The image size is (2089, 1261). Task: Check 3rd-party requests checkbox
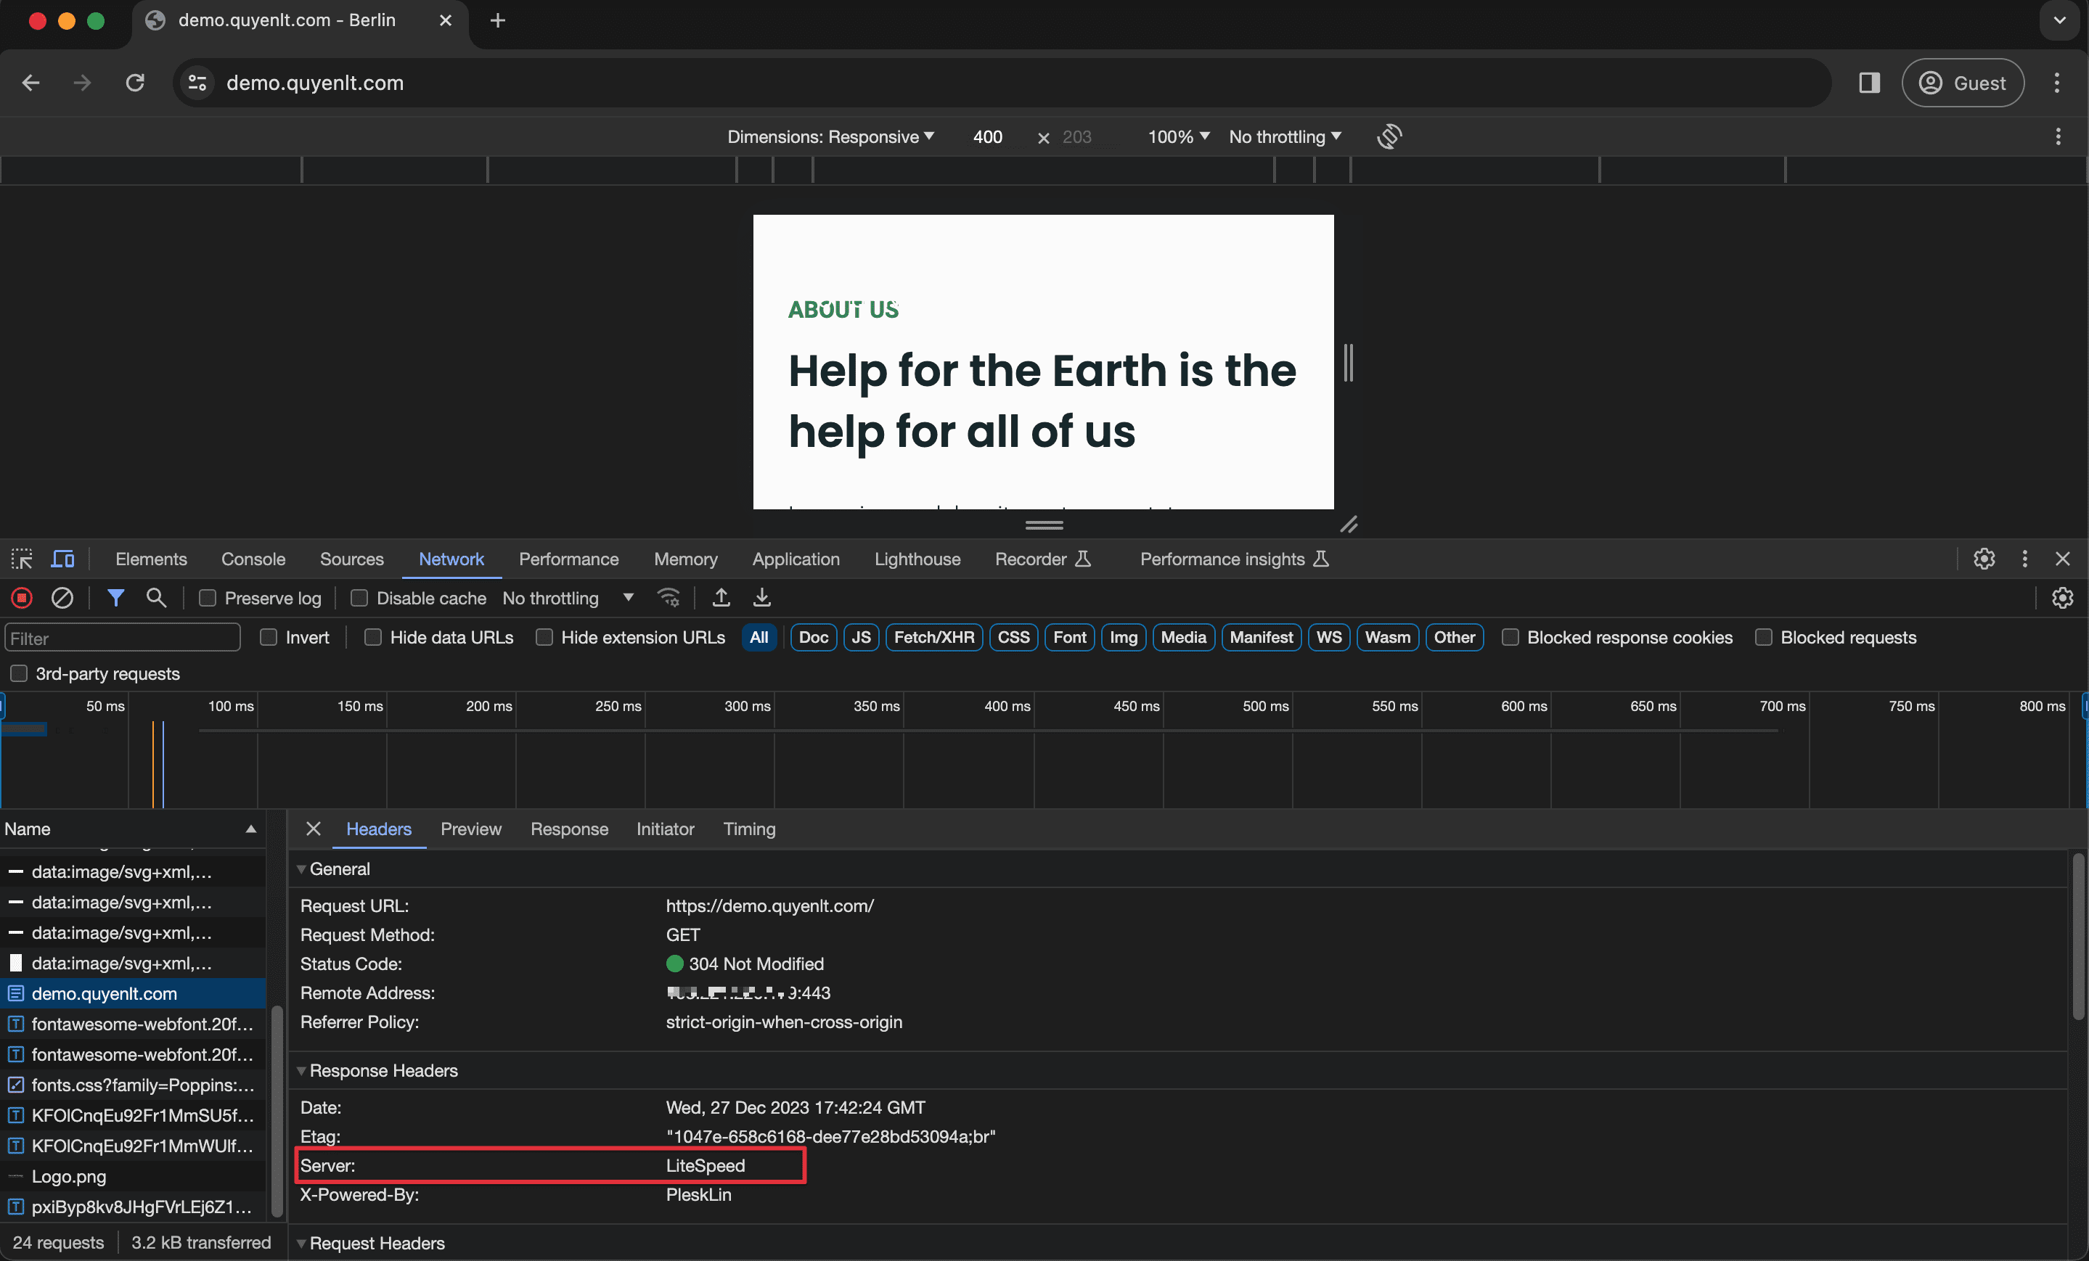coord(19,674)
